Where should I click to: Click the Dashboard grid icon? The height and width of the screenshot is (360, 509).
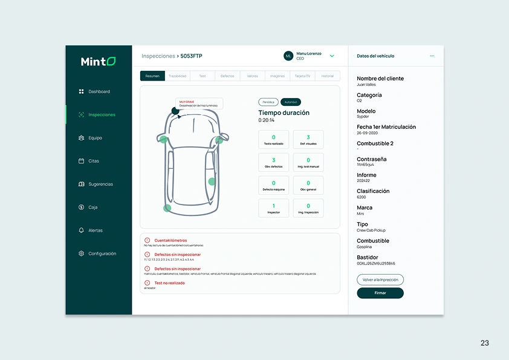(x=81, y=91)
